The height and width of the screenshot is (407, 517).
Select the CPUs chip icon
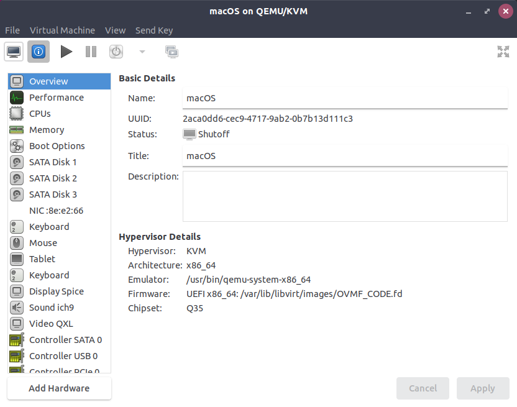17,114
